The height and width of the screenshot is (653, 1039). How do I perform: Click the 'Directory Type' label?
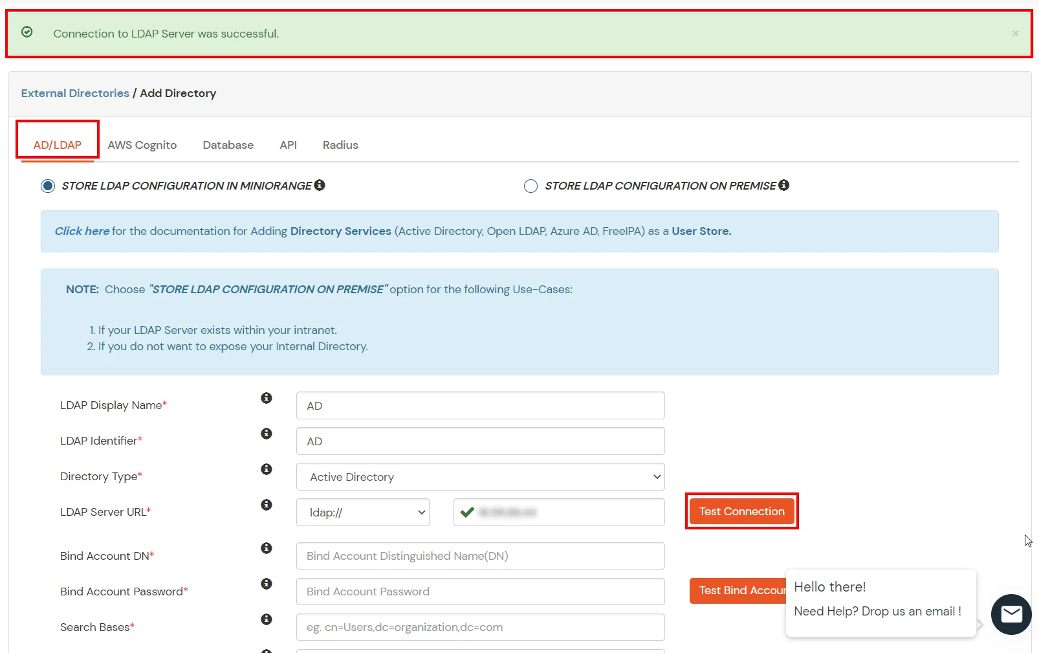(101, 476)
